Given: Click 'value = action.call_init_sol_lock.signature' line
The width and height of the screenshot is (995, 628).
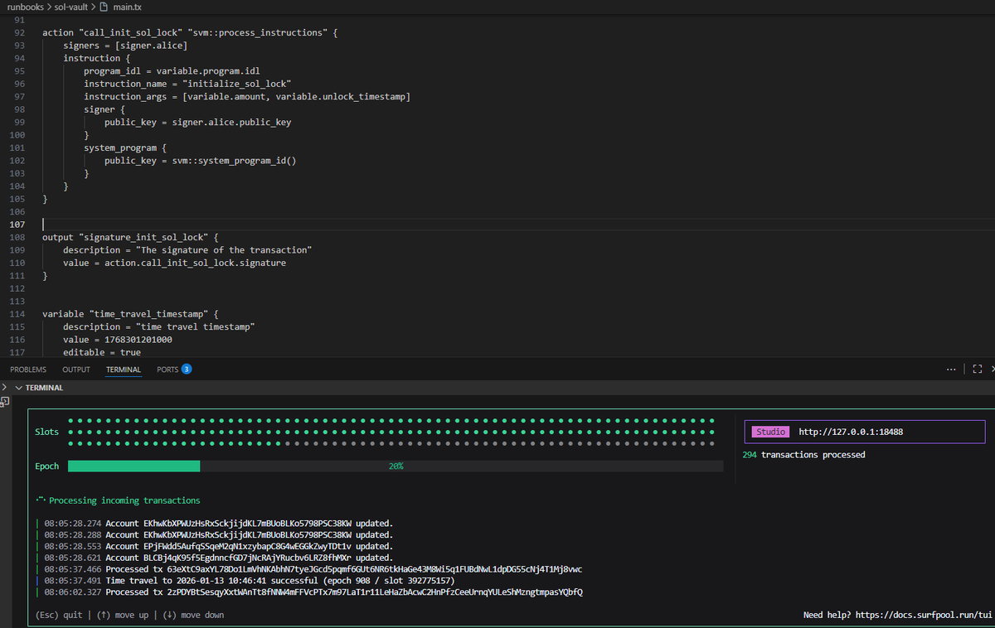Looking at the screenshot, I should (174, 263).
